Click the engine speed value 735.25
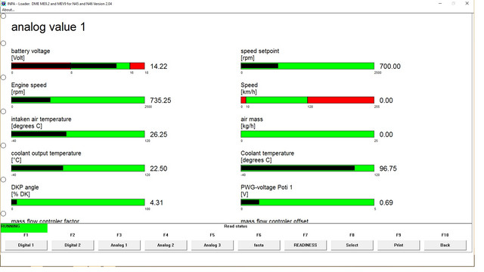The image size is (484, 272). tap(160, 100)
